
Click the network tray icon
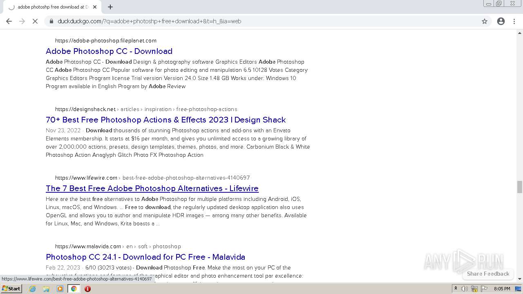coord(474,289)
